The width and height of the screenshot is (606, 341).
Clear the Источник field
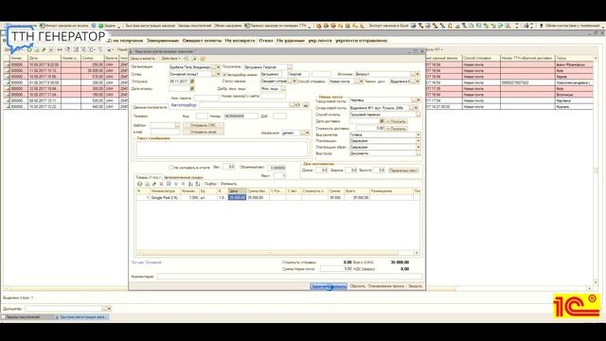click(418, 74)
